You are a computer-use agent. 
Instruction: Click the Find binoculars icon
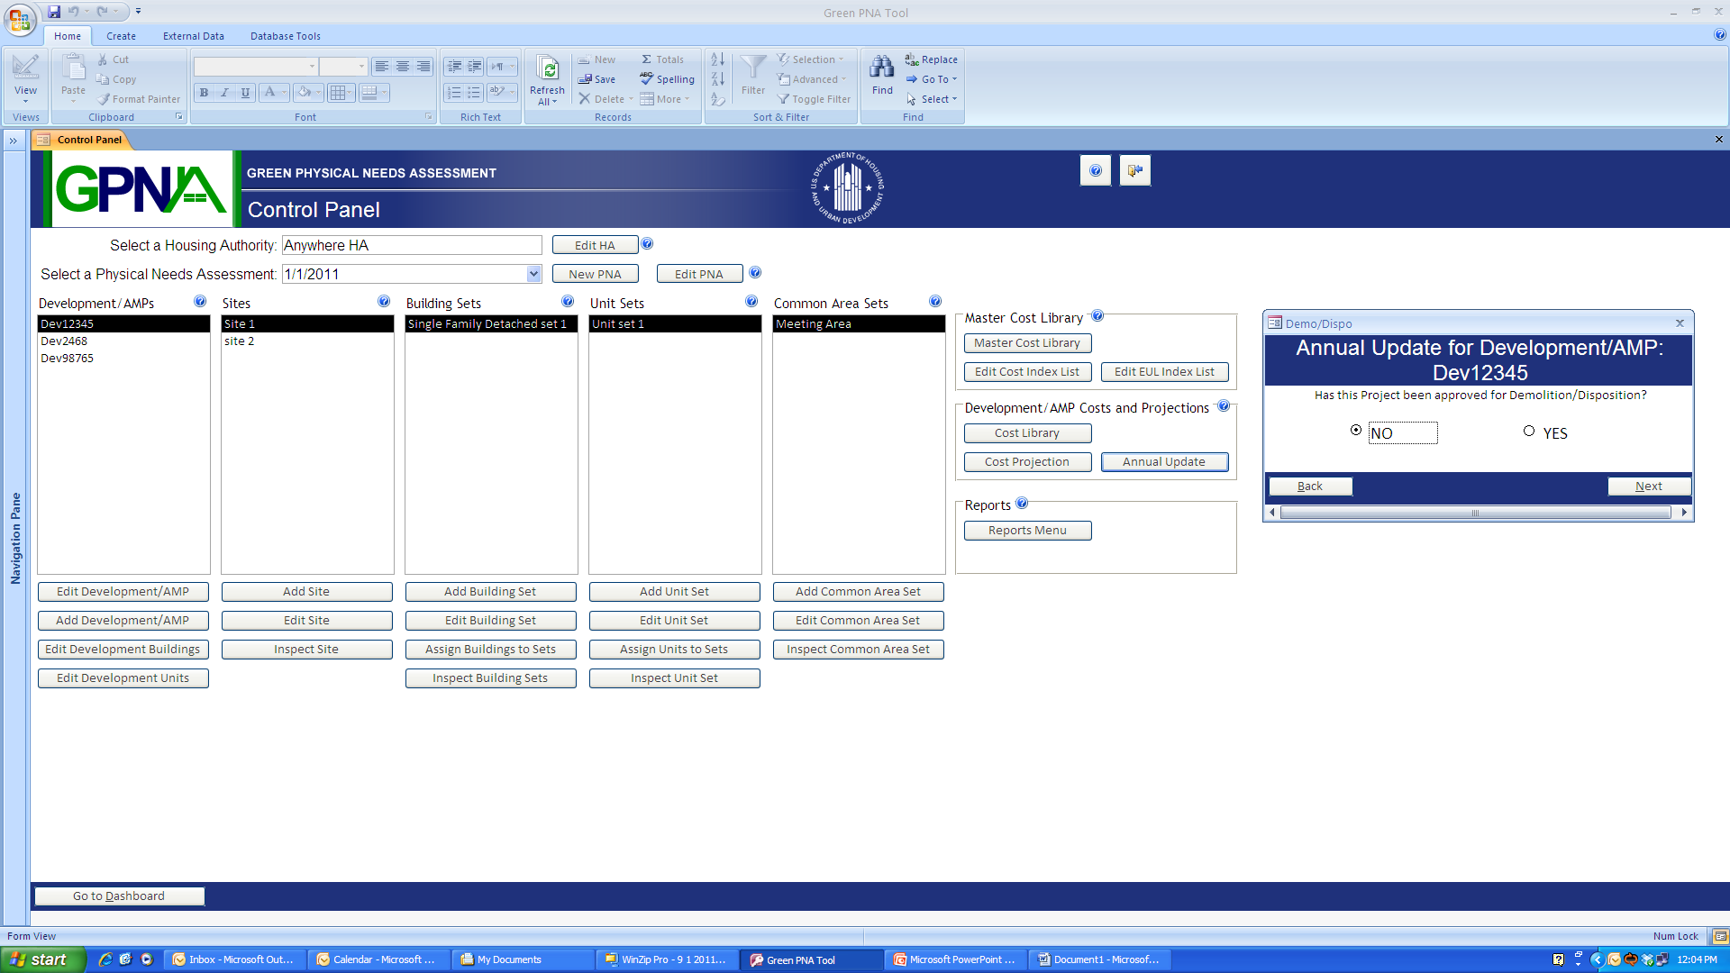click(x=881, y=68)
